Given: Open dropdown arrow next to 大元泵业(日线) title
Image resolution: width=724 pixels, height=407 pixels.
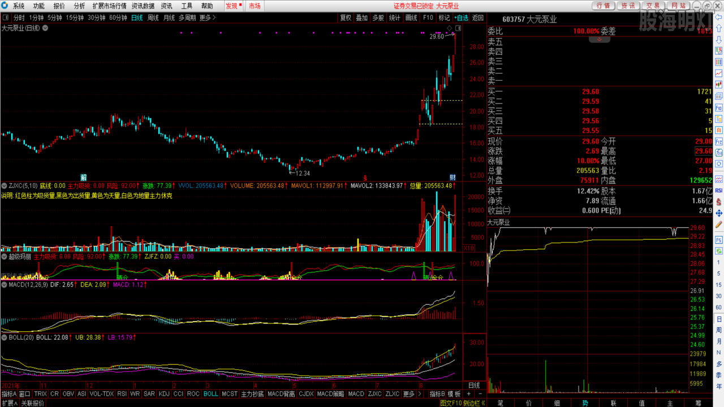Looking at the screenshot, I should [x=45, y=28].
